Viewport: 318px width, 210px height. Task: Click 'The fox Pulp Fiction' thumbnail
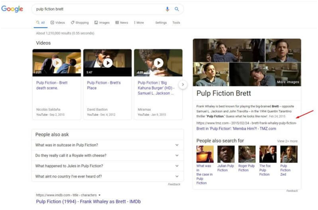coord(268,154)
